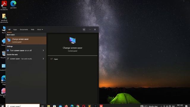Click the ENG language indicator
The width and height of the screenshot is (190, 107).
[x=173, y=106]
